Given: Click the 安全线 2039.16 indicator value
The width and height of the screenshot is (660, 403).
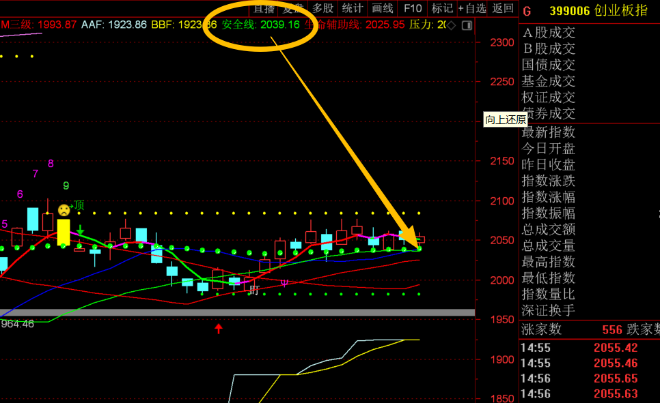Looking at the screenshot, I should point(260,25).
